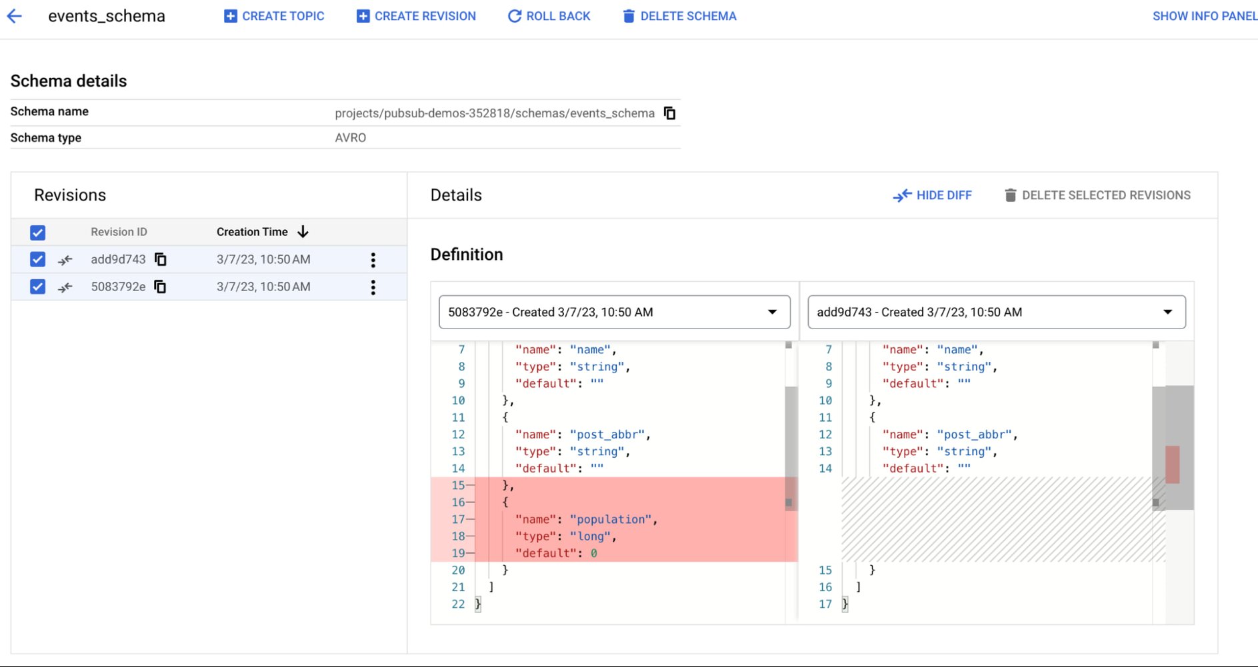Click the Create Topic button
The height and width of the screenshot is (667, 1258).
[x=274, y=16]
